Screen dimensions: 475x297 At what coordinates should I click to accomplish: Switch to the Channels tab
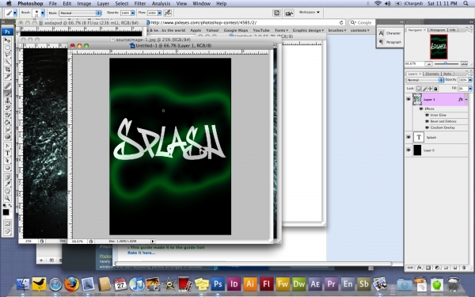[431, 74]
